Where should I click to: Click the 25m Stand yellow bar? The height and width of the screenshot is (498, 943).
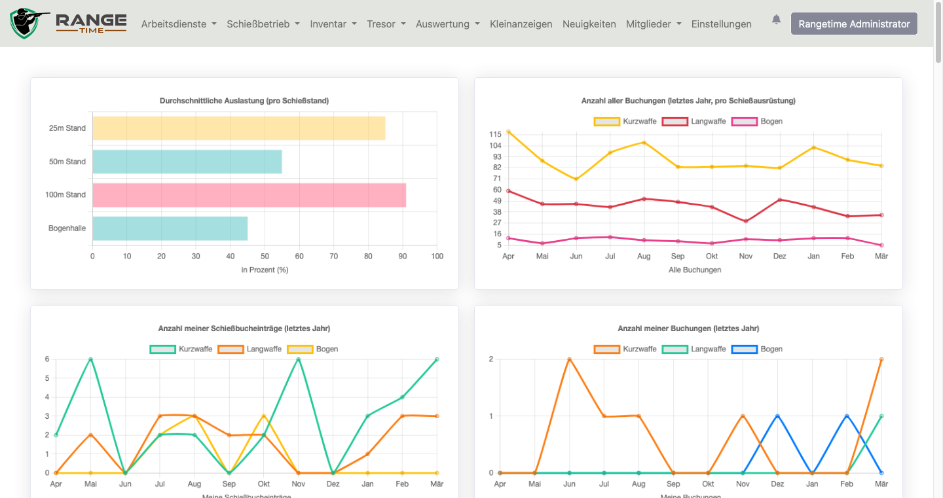click(238, 128)
